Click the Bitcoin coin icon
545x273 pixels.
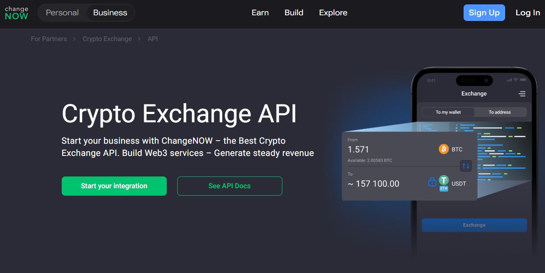point(444,149)
